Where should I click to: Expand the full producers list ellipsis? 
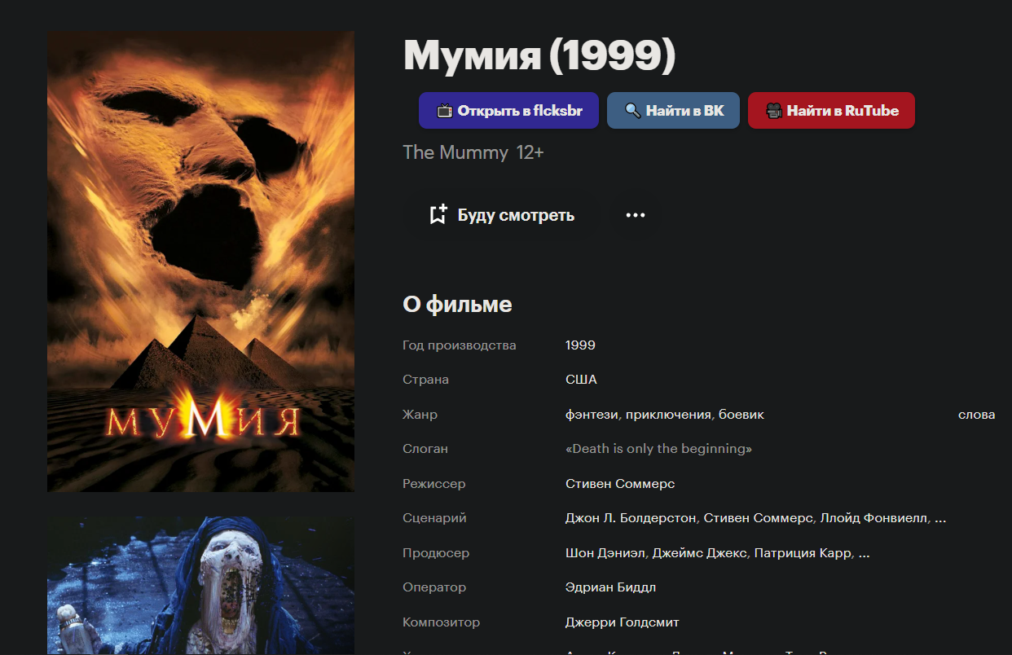tap(865, 553)
